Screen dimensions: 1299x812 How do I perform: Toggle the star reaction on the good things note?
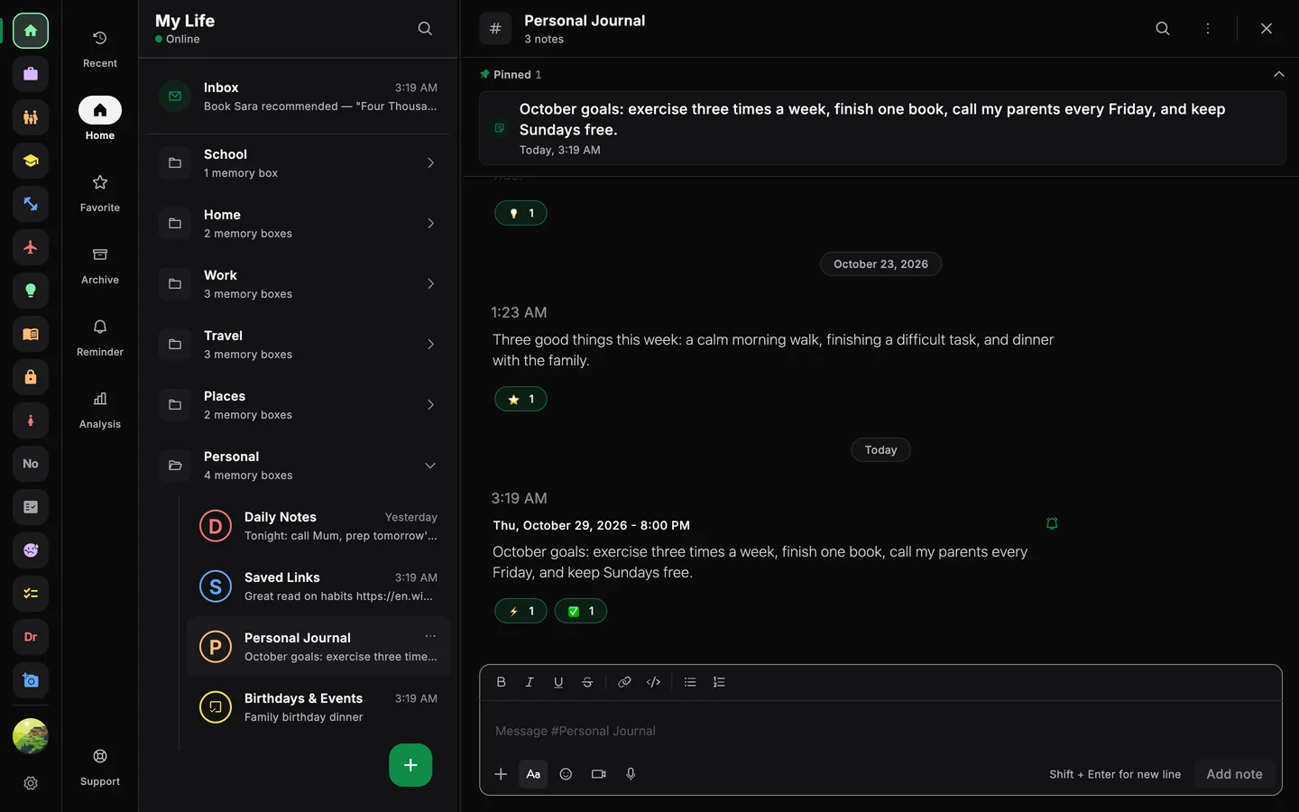point(521,399)
